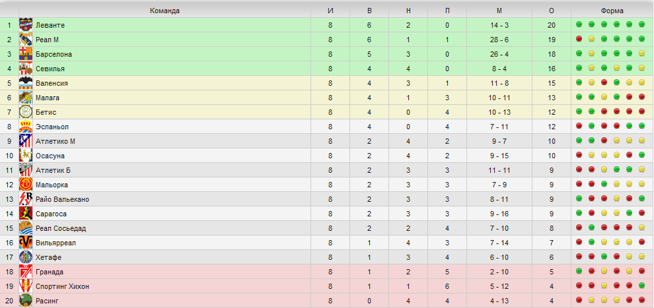Image resolution: width=654 pixels, height=308 pixels.
Task: Click first red form dot in Реал М row
Action: (579, 39)
